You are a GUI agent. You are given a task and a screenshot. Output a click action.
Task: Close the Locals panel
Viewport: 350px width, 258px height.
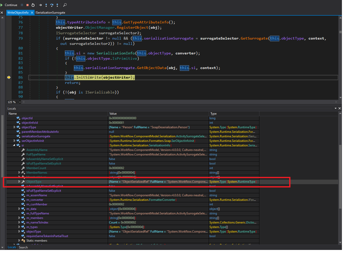[x=340, y=108]
